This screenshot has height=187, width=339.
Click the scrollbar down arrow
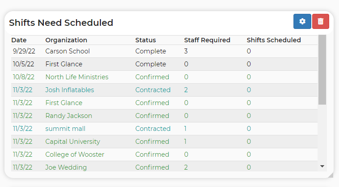pyautogui.click(x=322, y=166)
